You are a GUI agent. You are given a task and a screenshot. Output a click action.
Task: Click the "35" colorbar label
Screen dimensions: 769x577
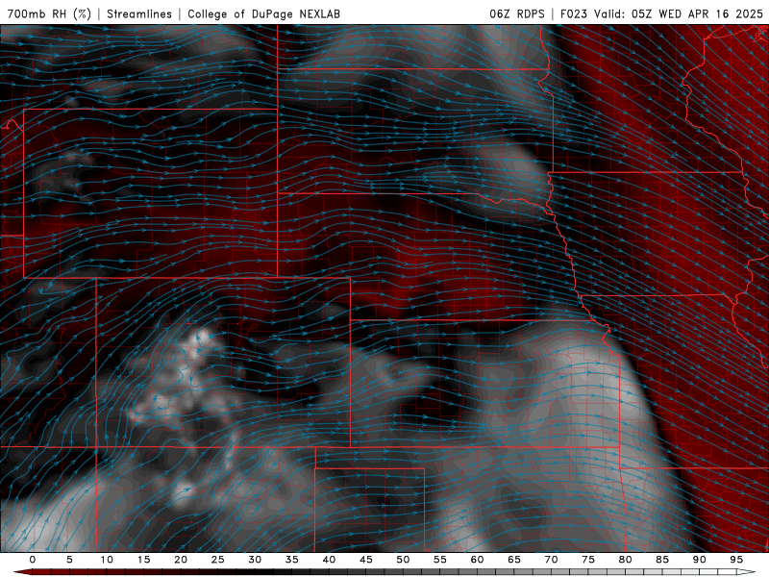point(292,560)
